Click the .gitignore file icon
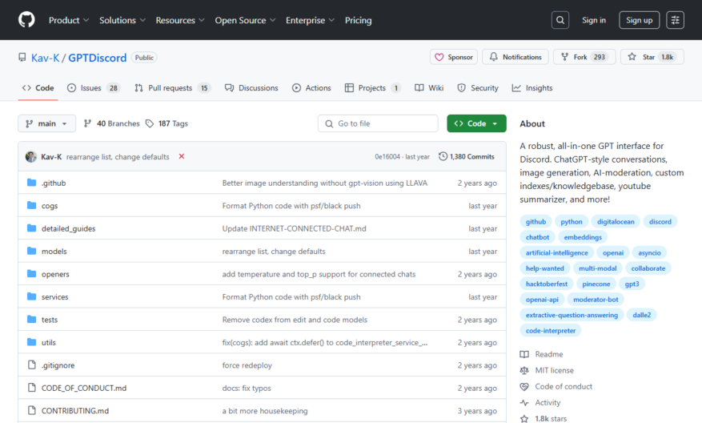The height and width of the screenshot is (423, 702). (x=31, y=365)
